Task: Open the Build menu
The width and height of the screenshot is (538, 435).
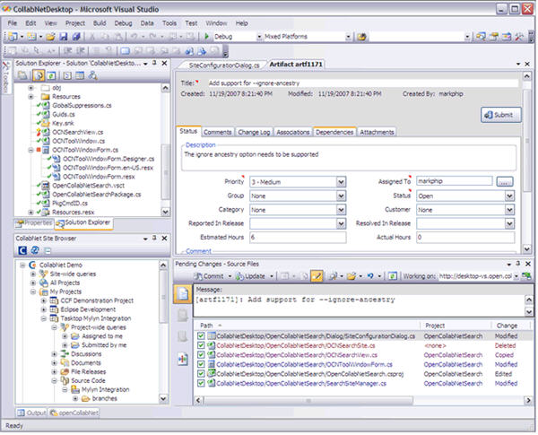Action: tap(100, 23)
